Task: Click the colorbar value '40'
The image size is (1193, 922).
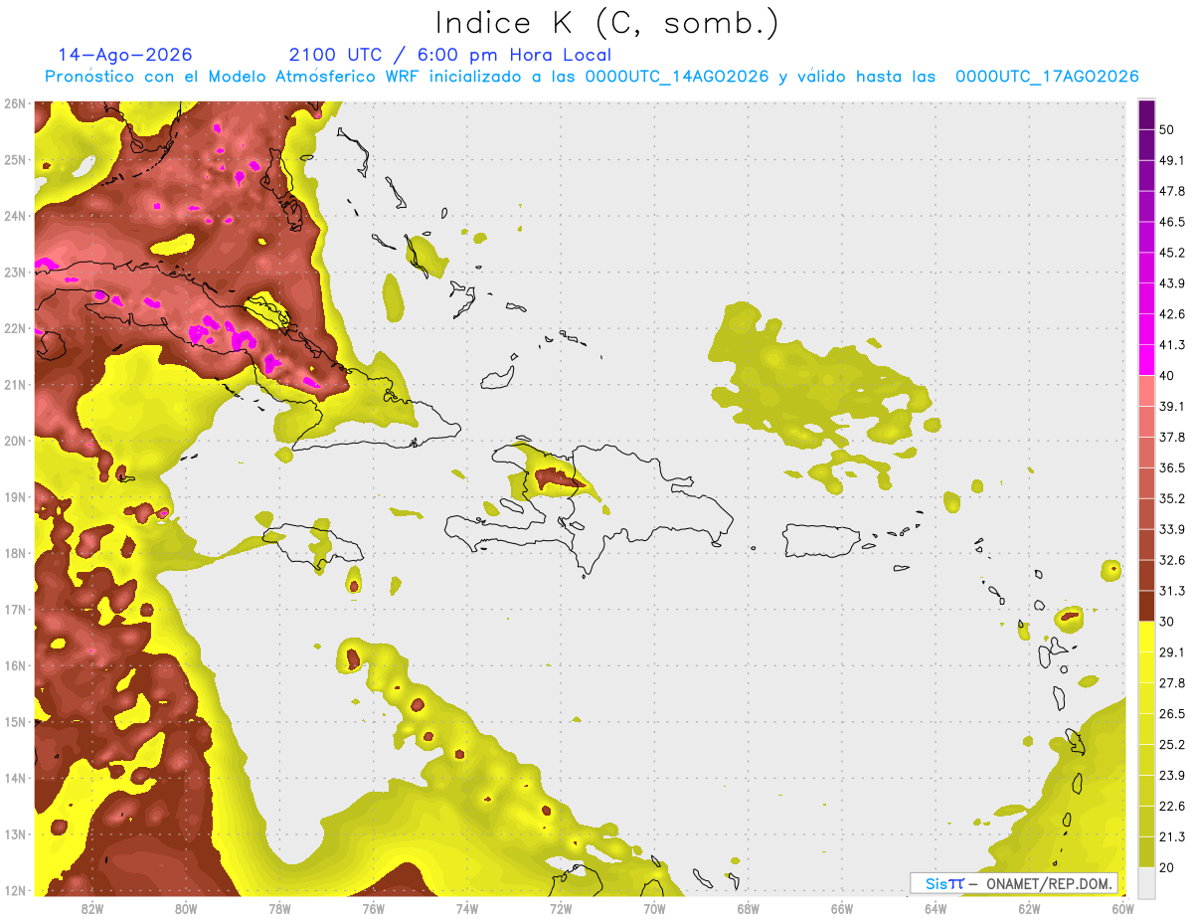Action: point(1167,376)
